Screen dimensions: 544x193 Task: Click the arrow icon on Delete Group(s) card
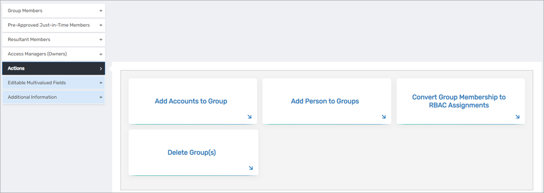click(251, 168)
